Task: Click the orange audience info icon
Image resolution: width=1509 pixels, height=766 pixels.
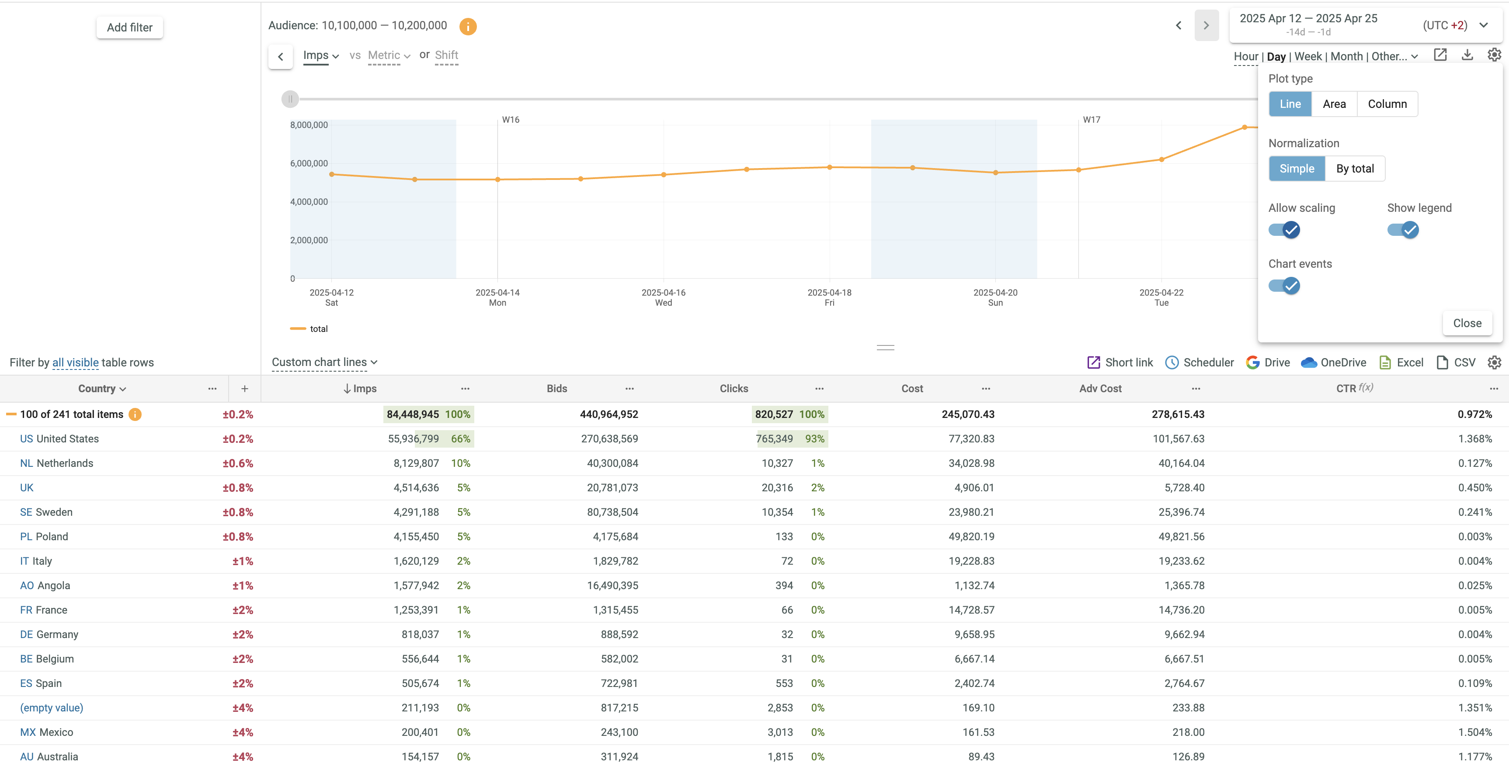Action: 467,26
